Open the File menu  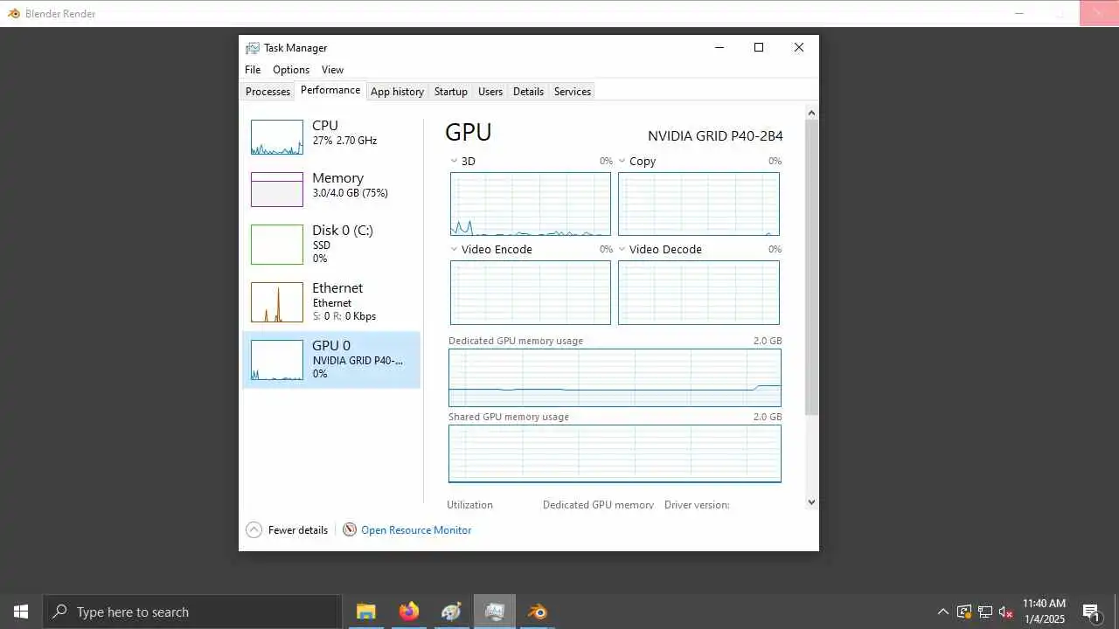(253, 70)
